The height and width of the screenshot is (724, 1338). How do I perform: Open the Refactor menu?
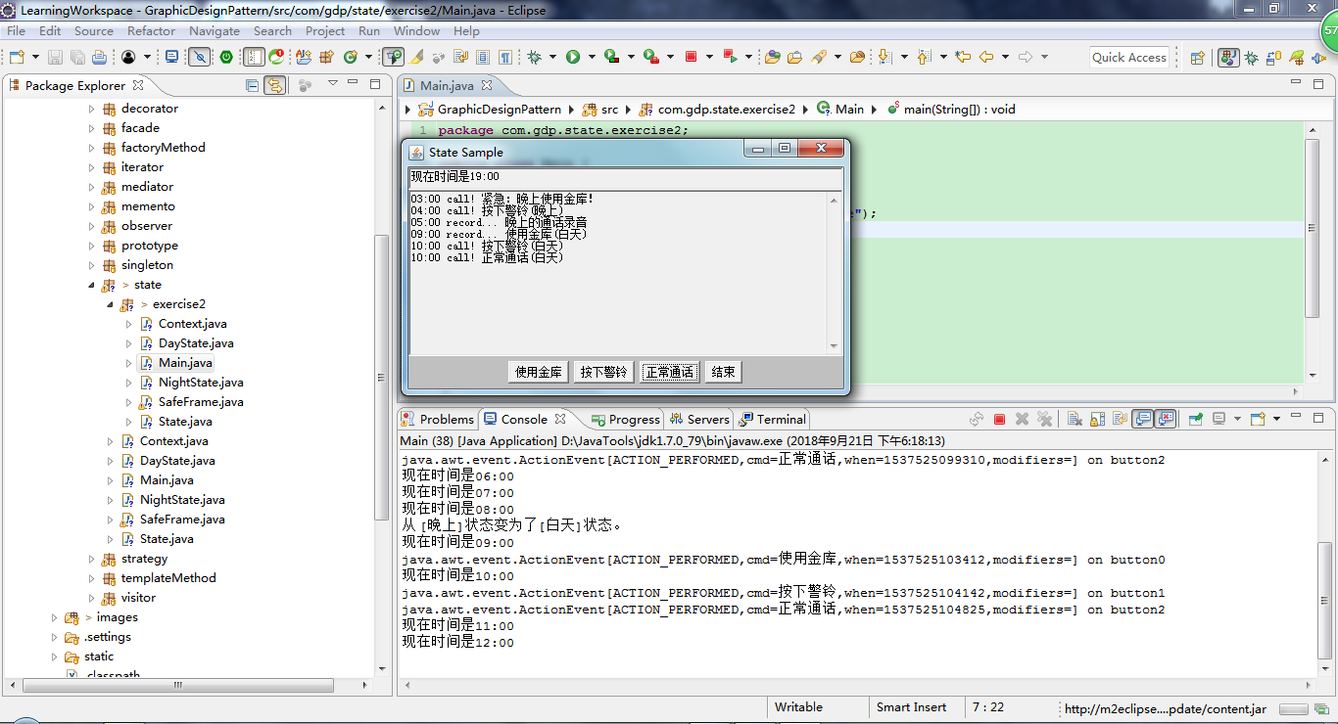click(151, 30)
